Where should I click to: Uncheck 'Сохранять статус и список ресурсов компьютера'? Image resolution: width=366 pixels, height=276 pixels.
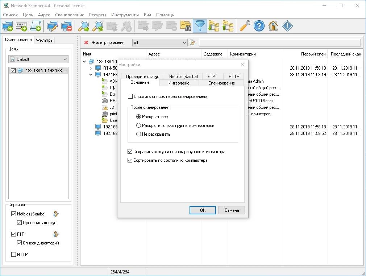tap(130, 152)
